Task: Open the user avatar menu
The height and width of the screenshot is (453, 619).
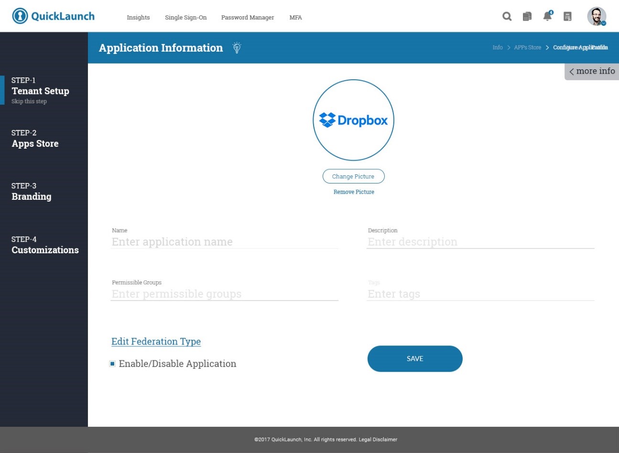Action: pyautogui.click(x=597, y=16)
